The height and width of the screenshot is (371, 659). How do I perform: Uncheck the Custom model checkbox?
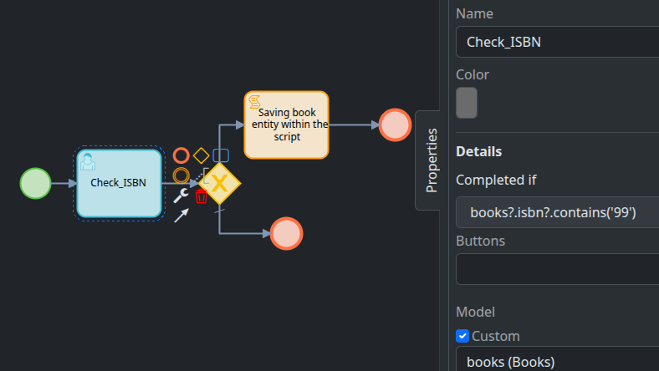coord(462,336)
